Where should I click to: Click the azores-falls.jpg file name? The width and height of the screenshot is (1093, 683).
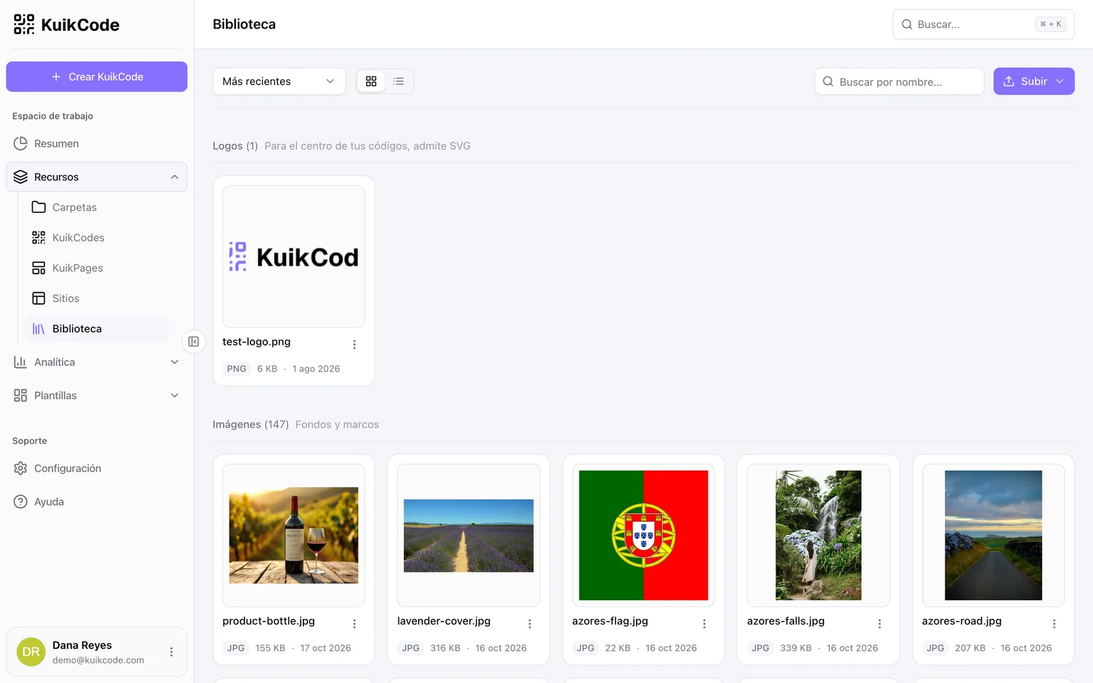tap(786, 621)
